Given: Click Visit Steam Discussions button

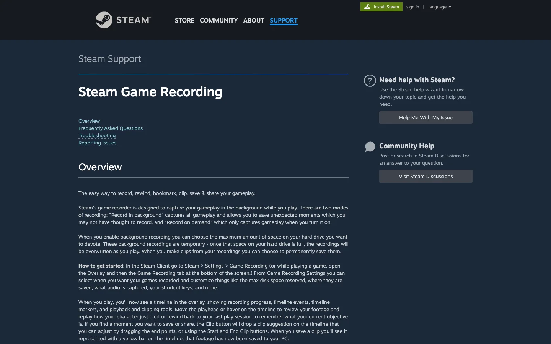Looking at the screenshot, I should click(426, 176).
